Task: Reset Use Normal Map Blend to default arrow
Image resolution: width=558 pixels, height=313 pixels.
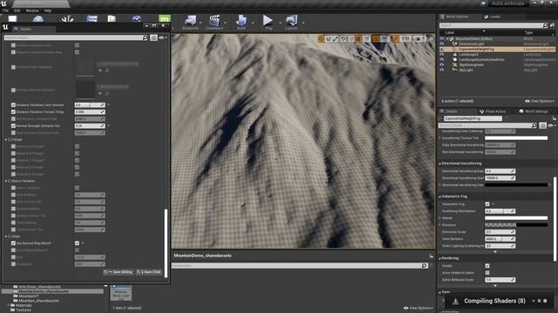Action: (x=82, y=243)
